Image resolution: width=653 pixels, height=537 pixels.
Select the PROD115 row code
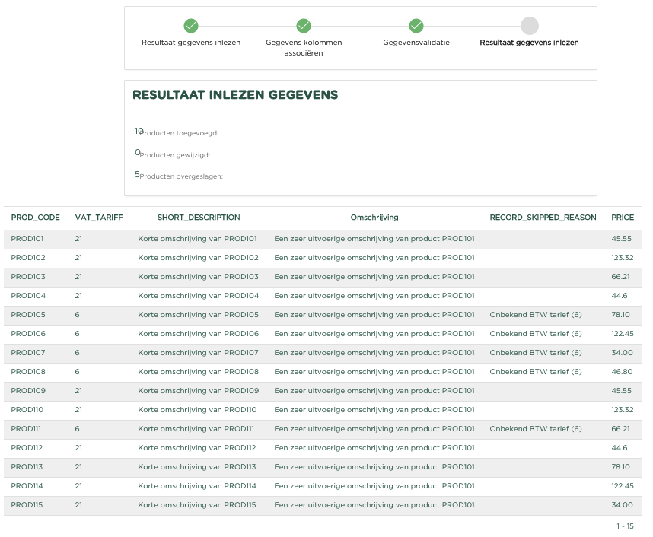[x=27, y=505]
